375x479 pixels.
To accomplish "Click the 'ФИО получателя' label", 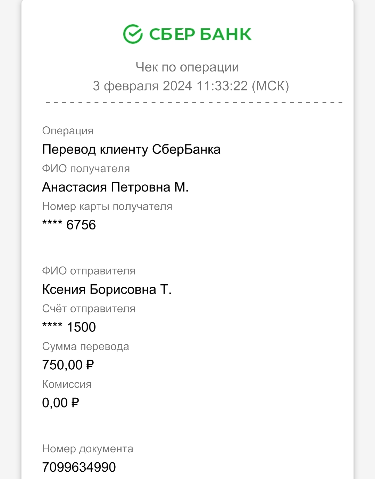I will click(x=86, y=169).
